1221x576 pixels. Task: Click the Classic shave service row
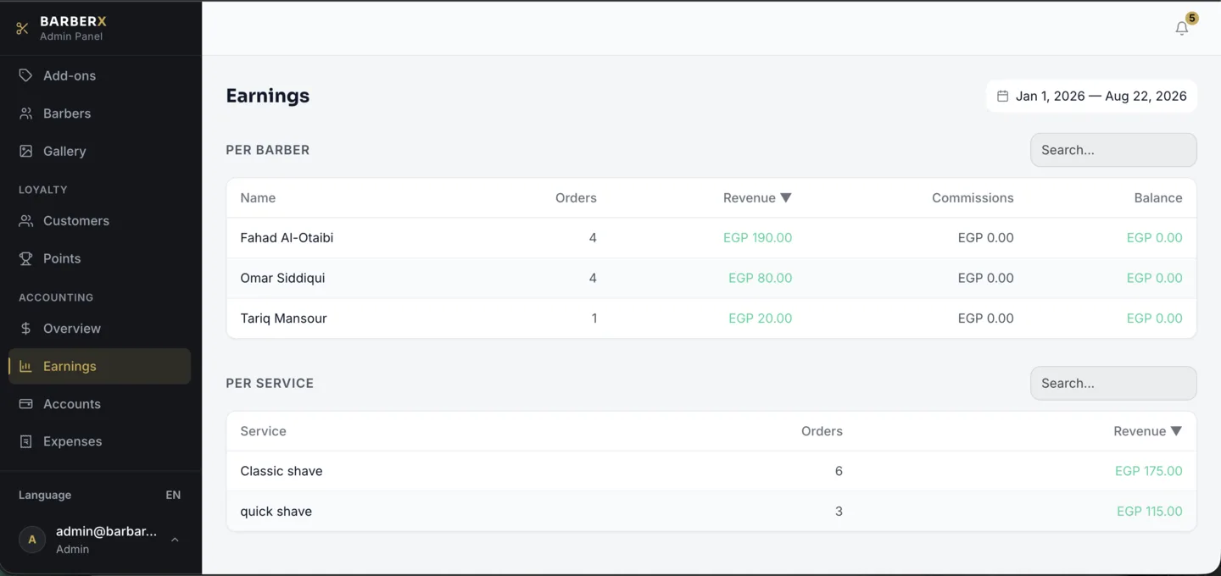pyautogui.click(x=711, y=471)
